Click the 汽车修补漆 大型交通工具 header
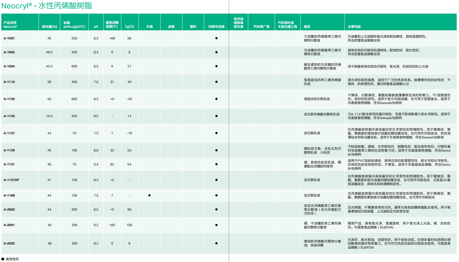This screenshot has height=262, width=459. 287,25
